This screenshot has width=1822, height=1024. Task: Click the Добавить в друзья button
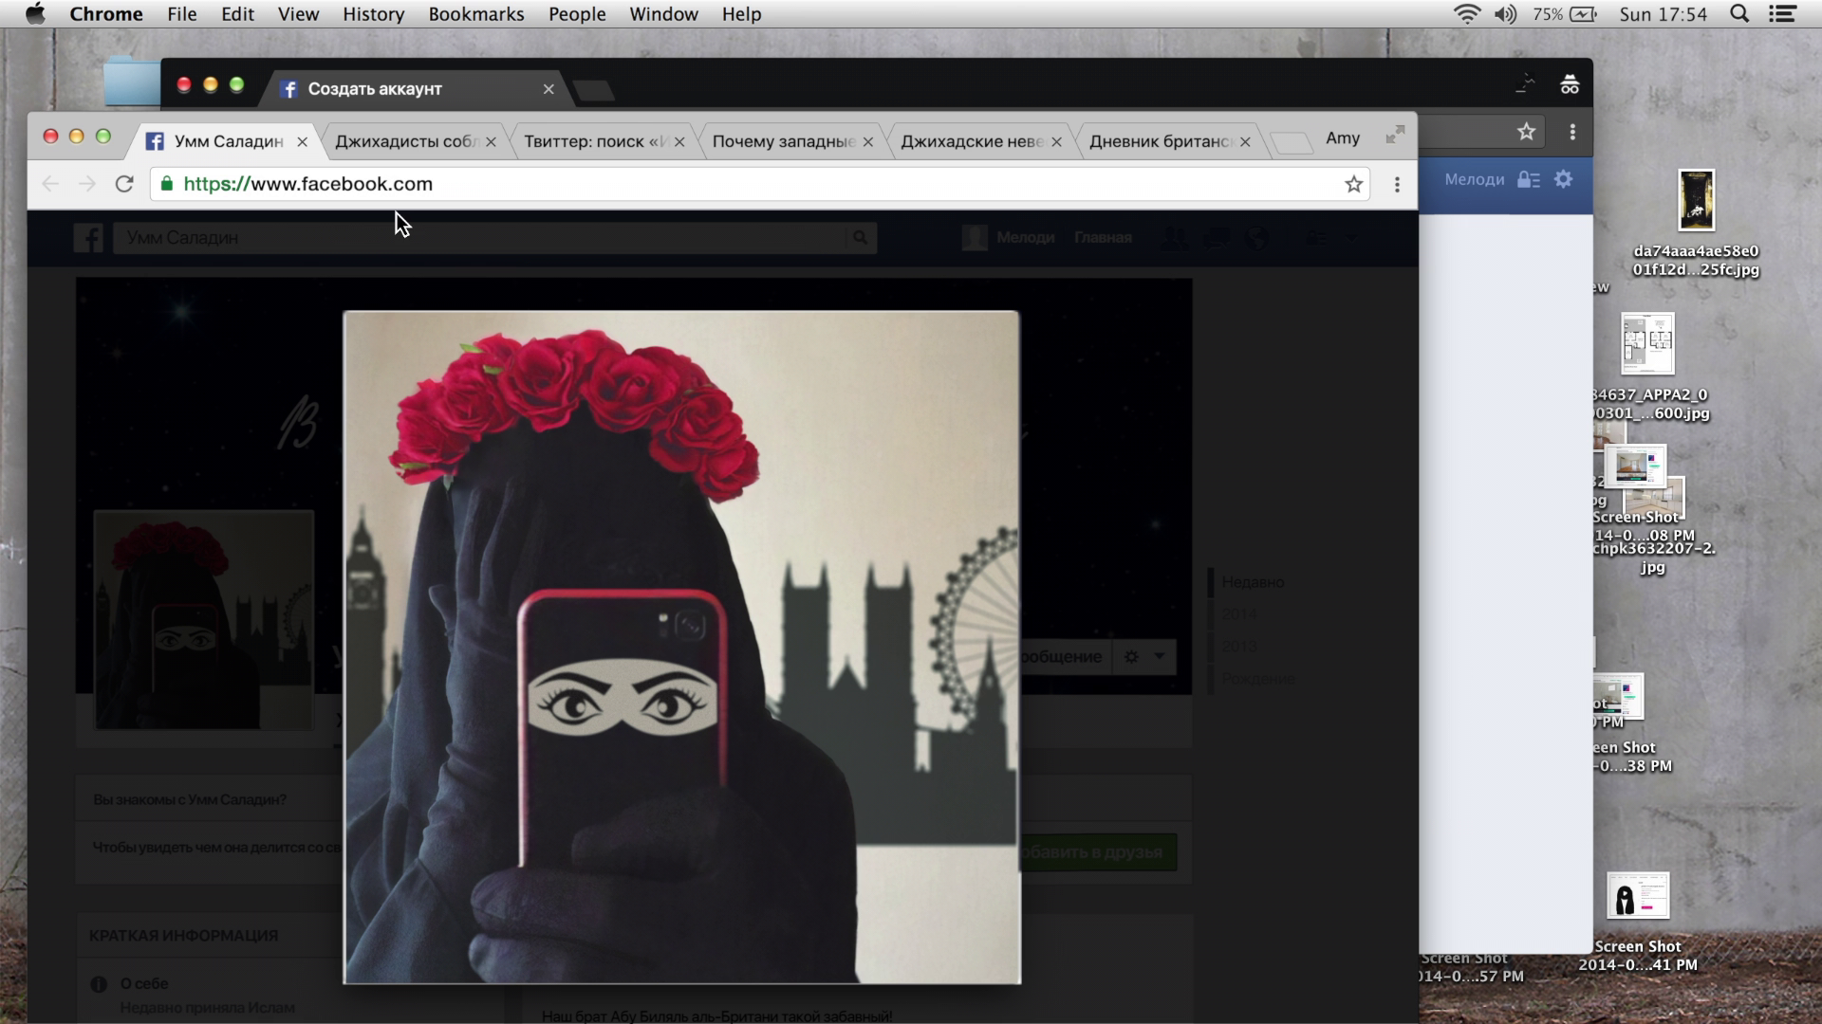point(1098,851)
